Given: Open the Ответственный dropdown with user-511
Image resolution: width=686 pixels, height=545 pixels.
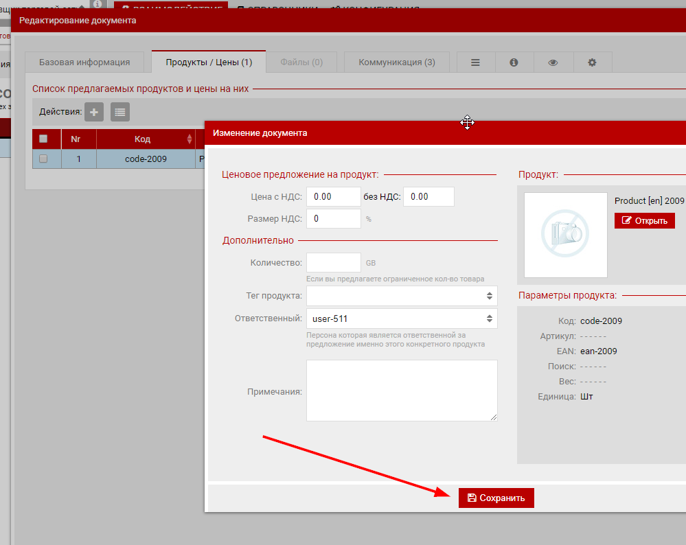Looking at the screenshot, I should [402, 318].
